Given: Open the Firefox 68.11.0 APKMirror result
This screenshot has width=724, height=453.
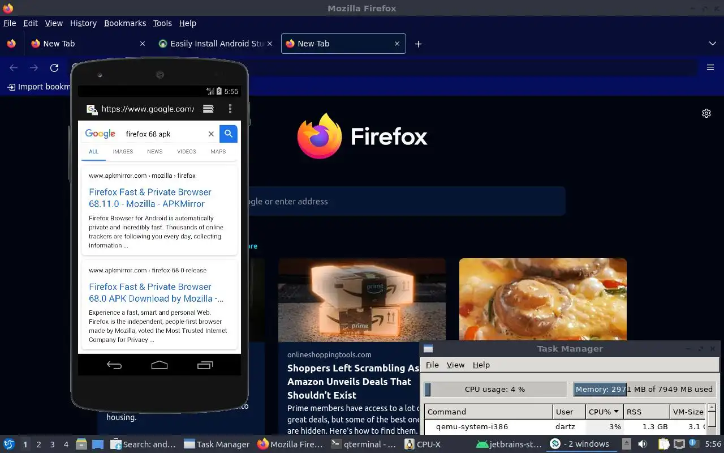Looking at the screenshot, I should pos(150,198).
